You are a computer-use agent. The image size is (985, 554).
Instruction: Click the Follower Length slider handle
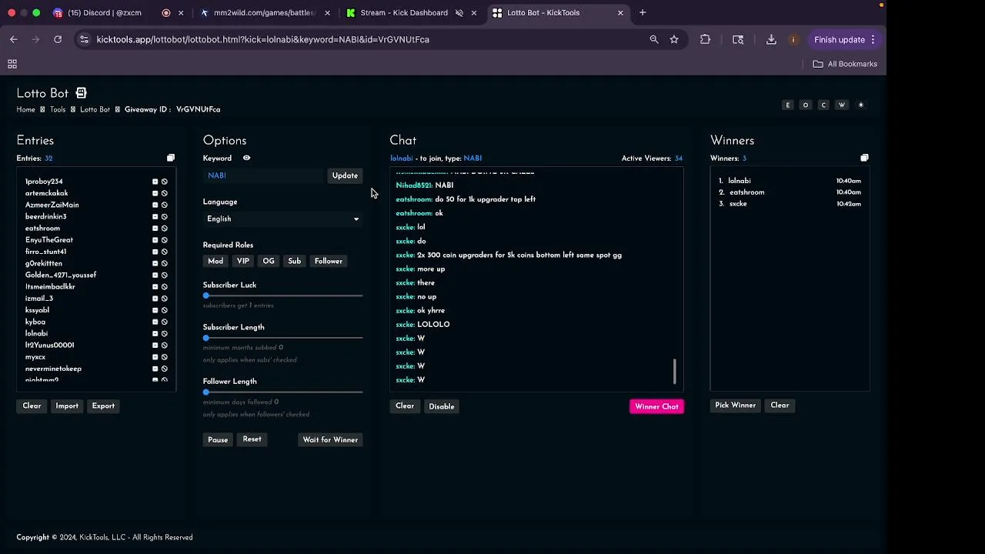[206, 392]
